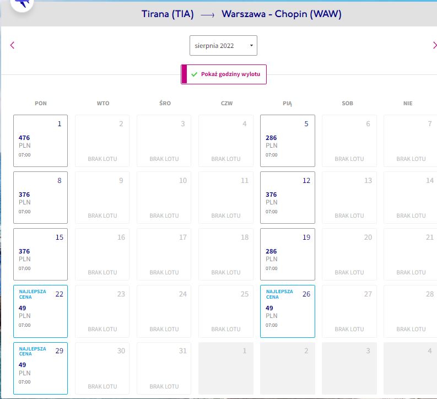The height and width of the screenshot is (399, 437).
Task: Click unavailable August 7 cell
Action: point(410,141)
